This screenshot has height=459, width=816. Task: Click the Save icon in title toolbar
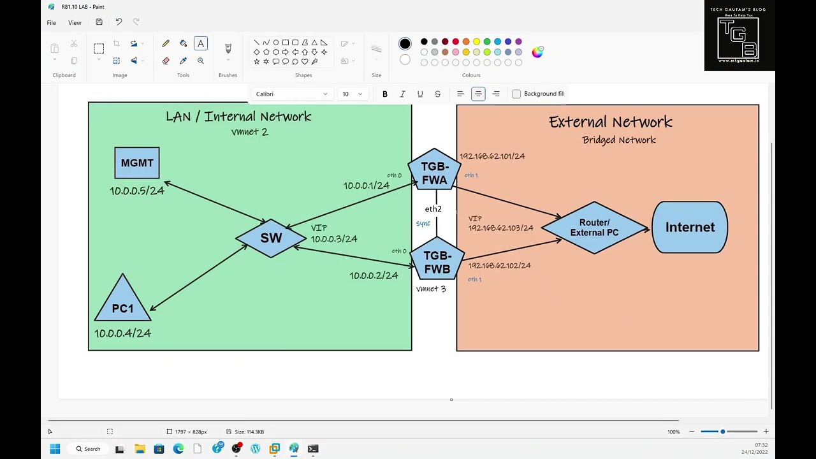coord(99,22)
